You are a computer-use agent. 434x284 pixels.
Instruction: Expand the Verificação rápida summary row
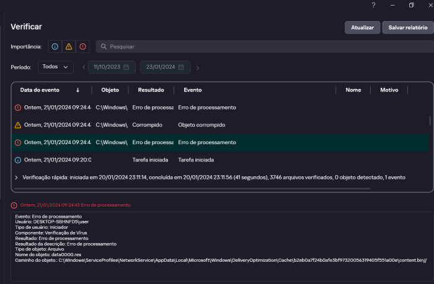pos(16,177)
